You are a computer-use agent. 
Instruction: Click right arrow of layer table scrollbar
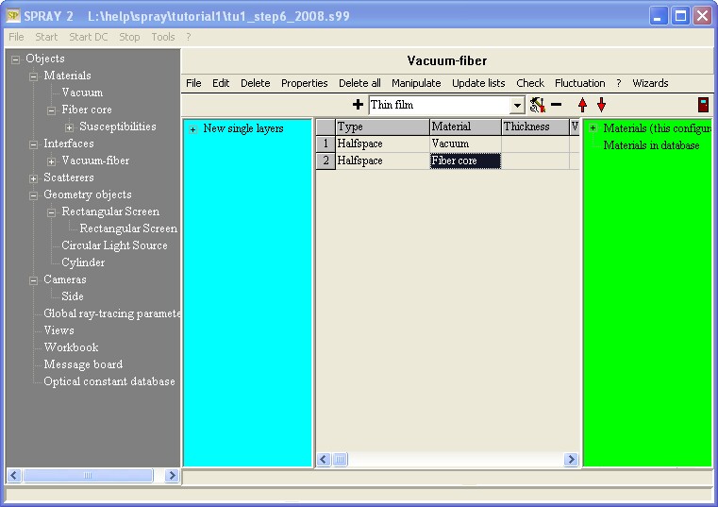(x=571, y=460)
